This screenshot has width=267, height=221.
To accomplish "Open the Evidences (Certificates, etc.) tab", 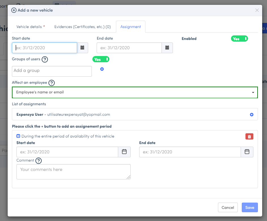I will pyautogui.click(x=82, y=27).
